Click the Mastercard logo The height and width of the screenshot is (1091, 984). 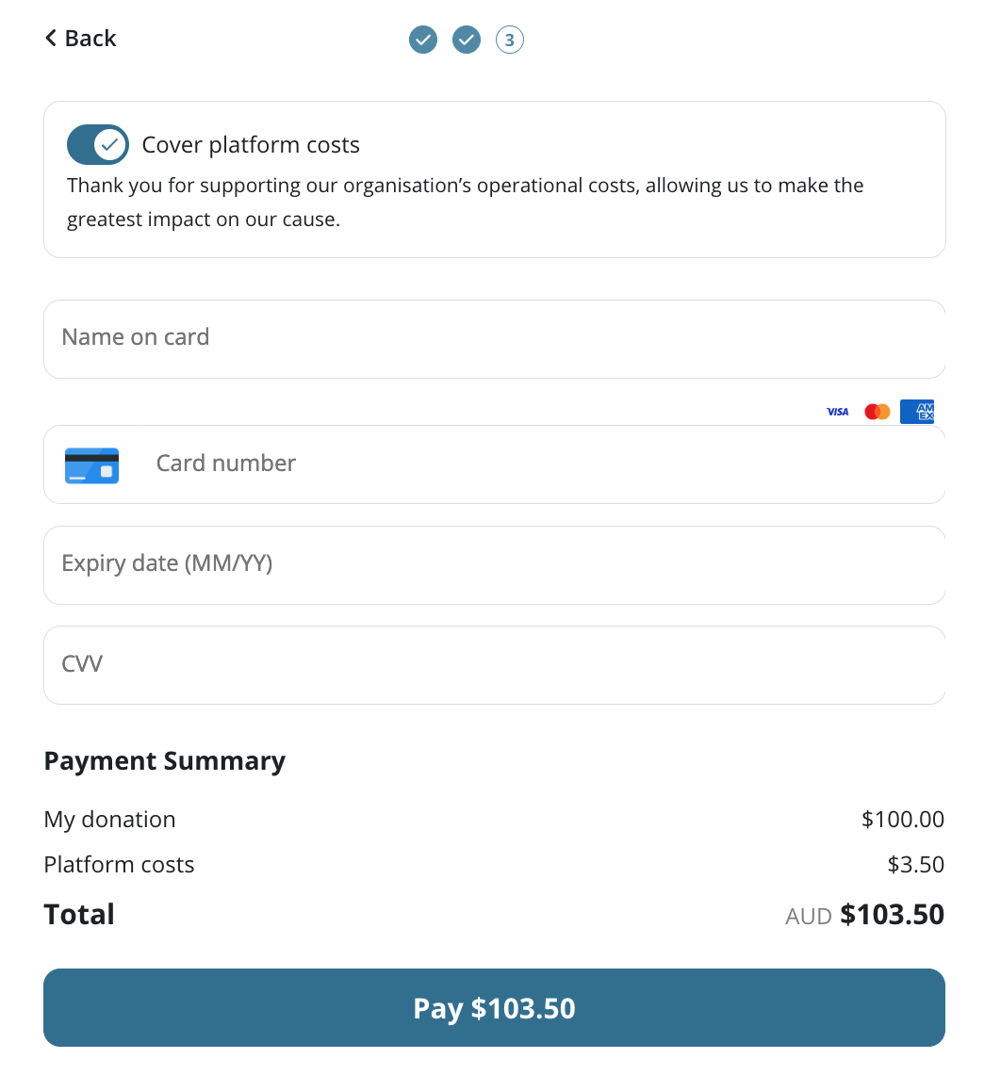877,412
